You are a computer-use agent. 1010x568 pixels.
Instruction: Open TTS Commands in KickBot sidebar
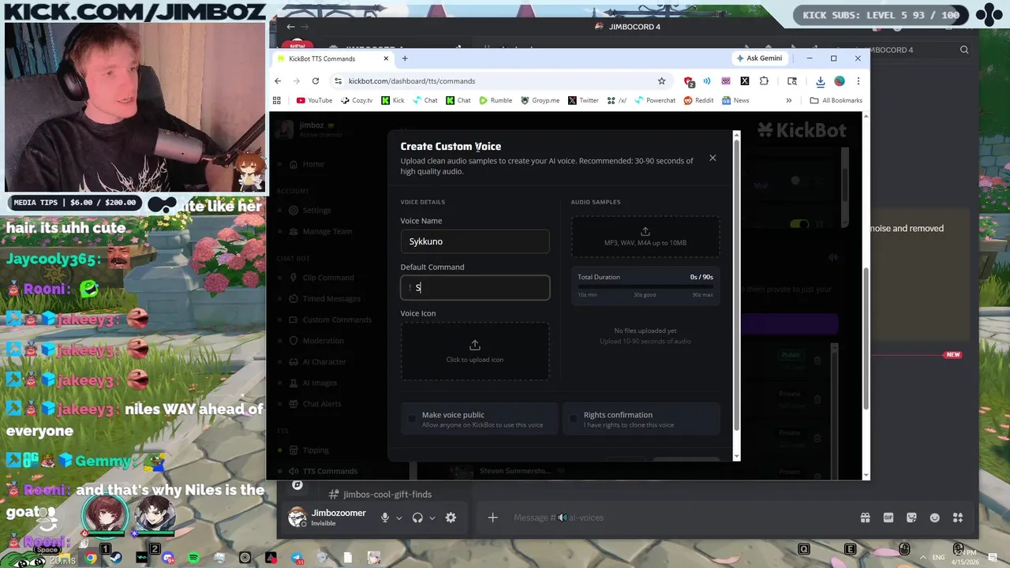323,471
